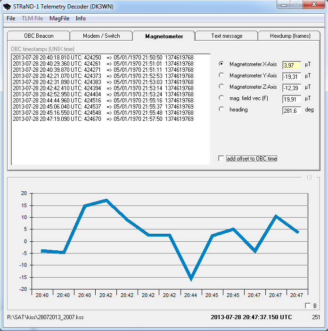Click the STRaND-1 app icon in title bar
The height and width of the screenshot is (331, 328).
pos(7,6)
